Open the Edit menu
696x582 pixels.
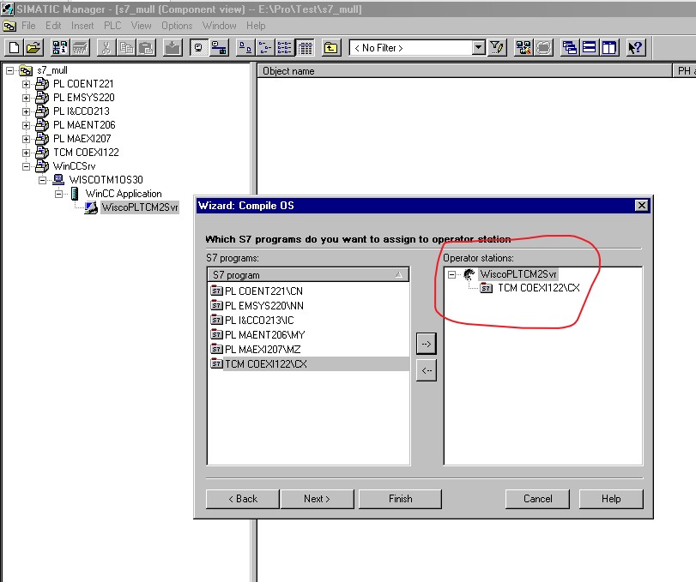(53, 26)
